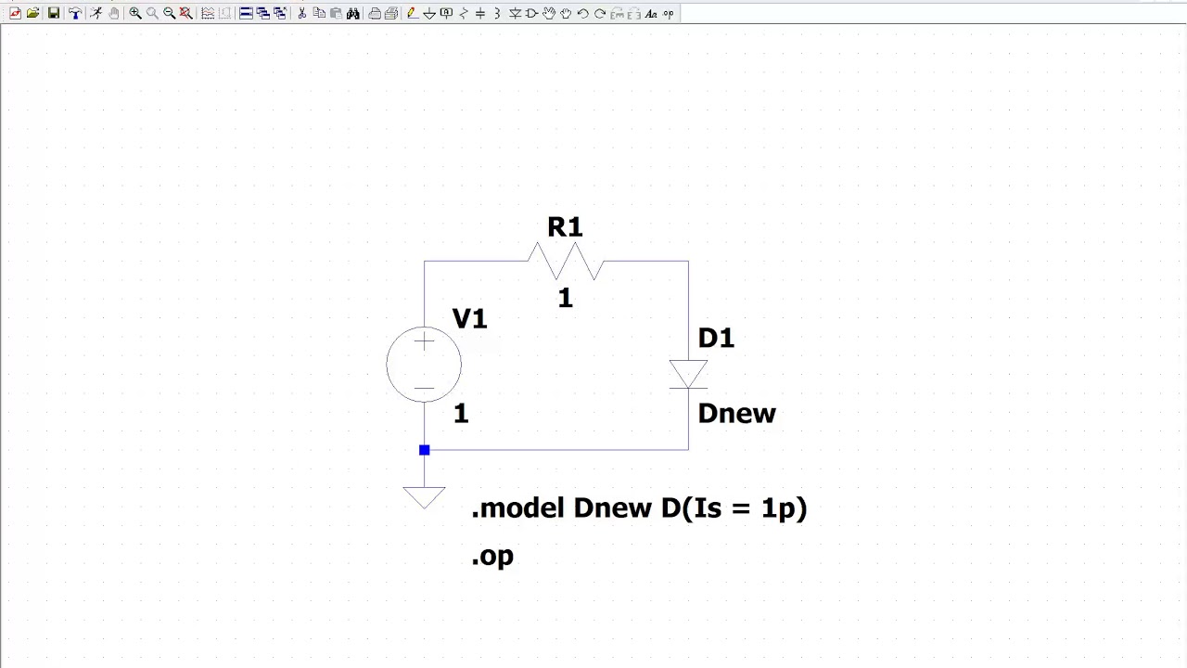This screenshot has height=668, width=1187.
Task: Print the schematic
Action: (x=375, y=13)
